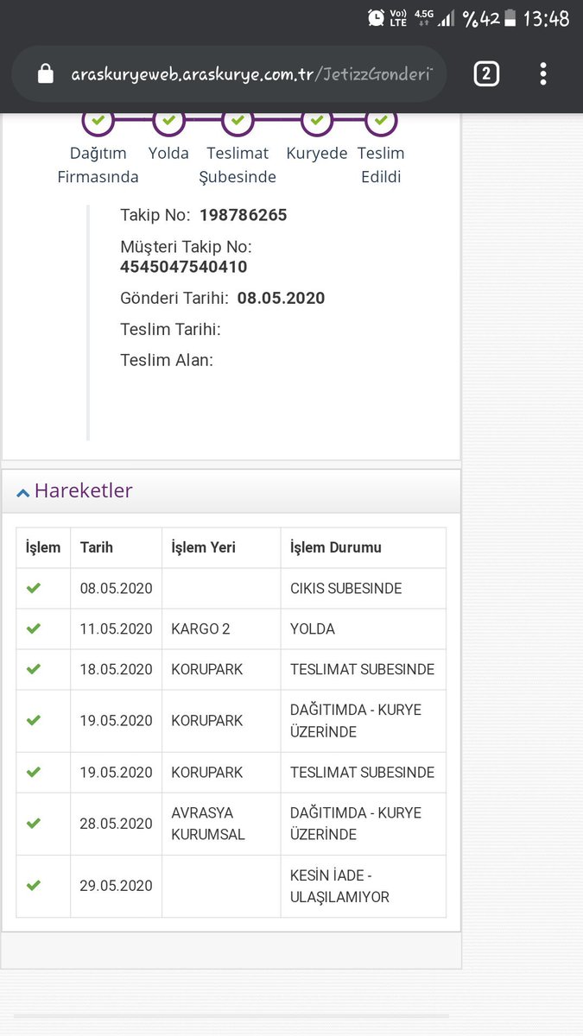
Task: Select the Teslimat Şubesinde step circle
Action: 238,120
